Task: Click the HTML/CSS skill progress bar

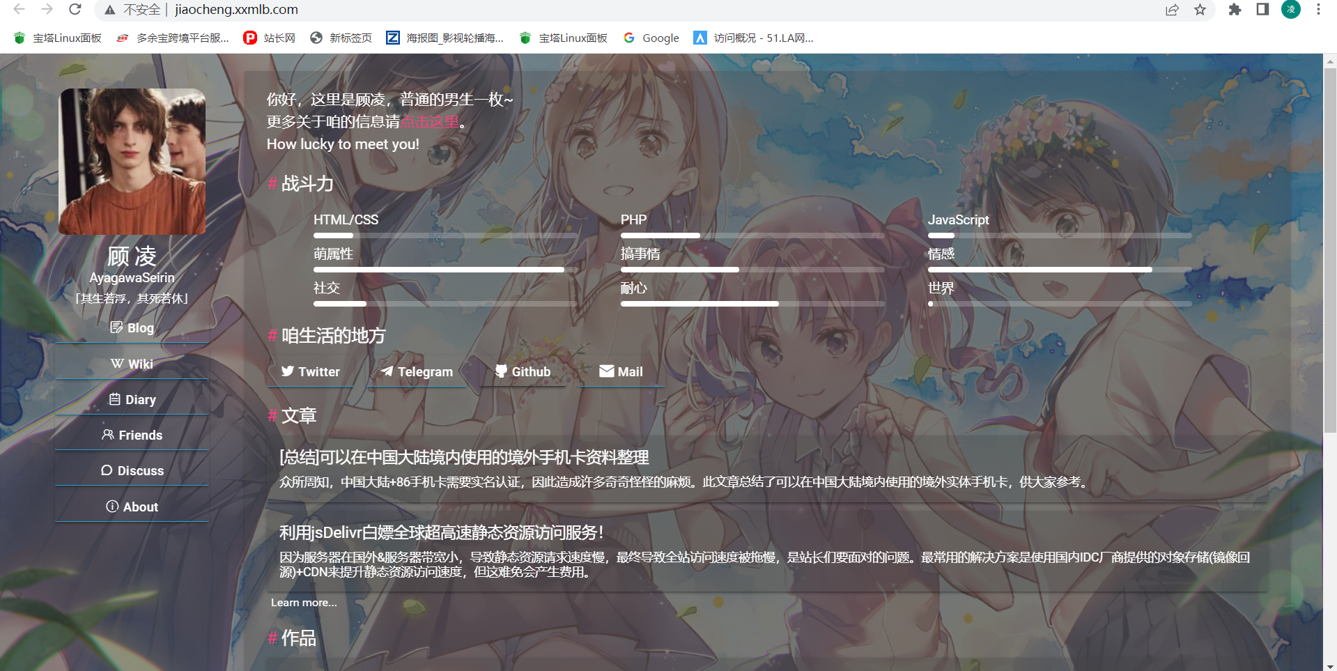Action: click(445, 236)
